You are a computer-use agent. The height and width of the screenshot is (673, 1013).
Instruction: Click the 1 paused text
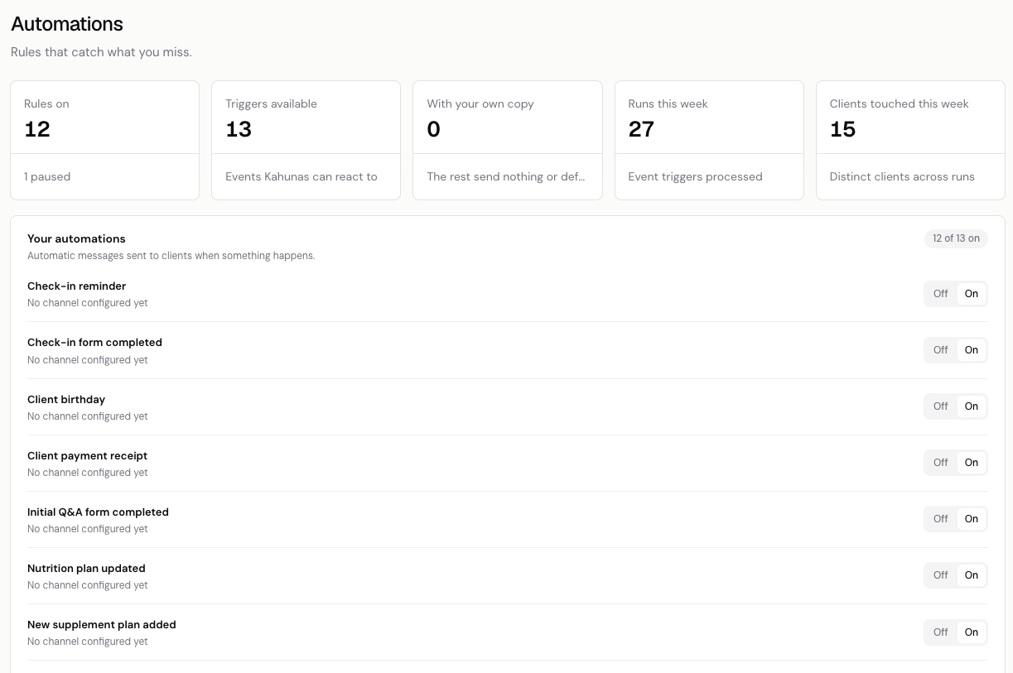[x=47, y=176]
